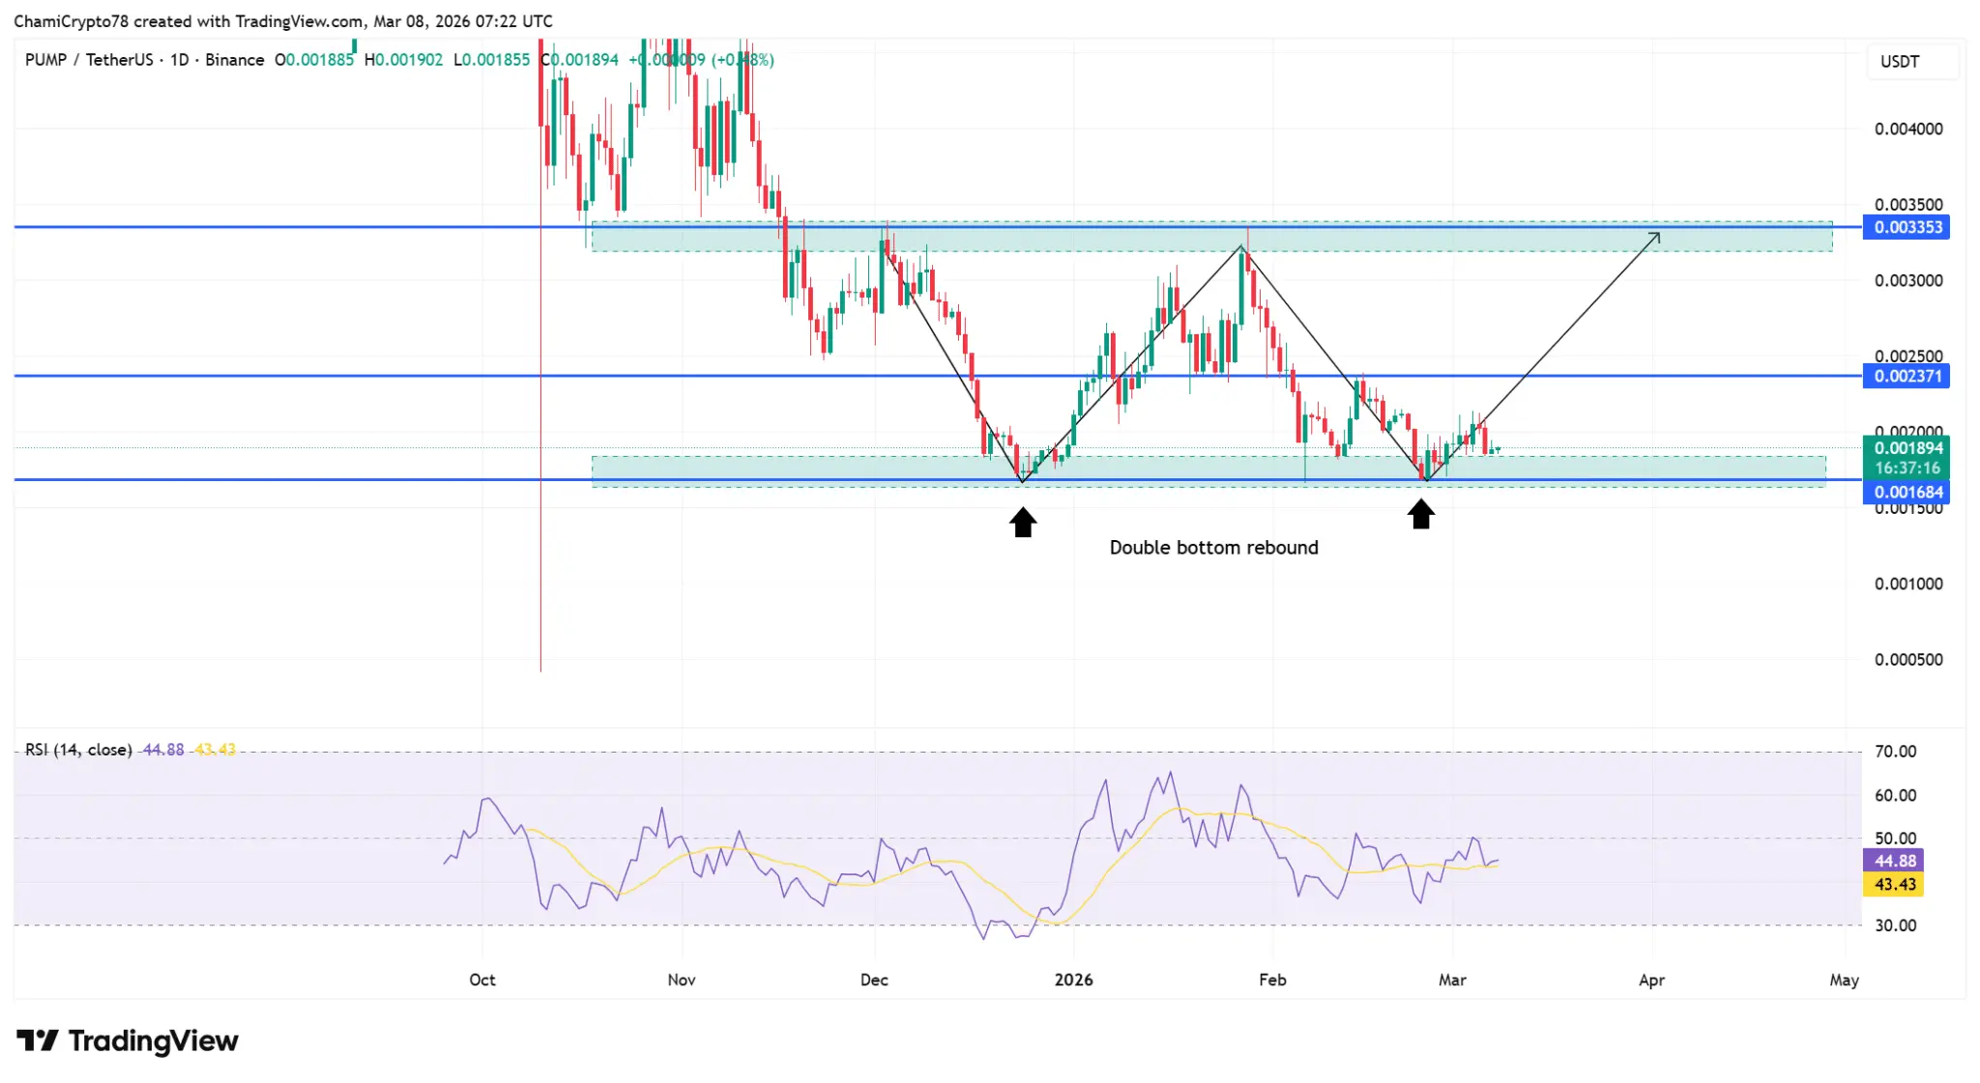1980x1083 pixels.
Task: Click the 0.001684 support price label
Action: click(x=1907, y=492)
